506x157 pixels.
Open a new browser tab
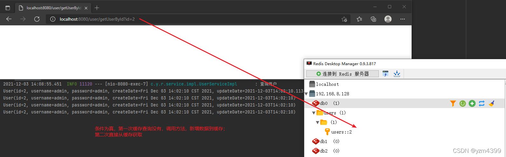[x=97, y=8]
